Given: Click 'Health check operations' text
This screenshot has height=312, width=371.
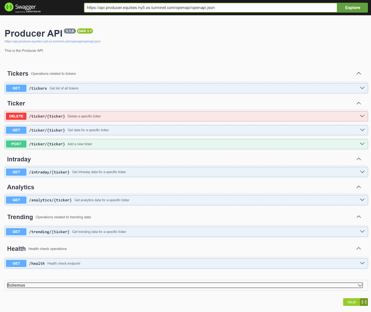Looking at the screenshot, I should click(47, 249).
